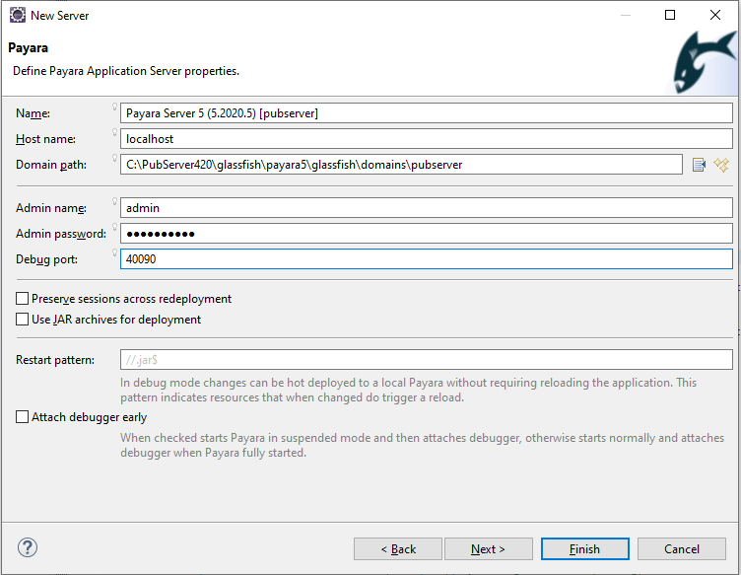
Task: Click the Debug port field
Action: tap(426, 259)
